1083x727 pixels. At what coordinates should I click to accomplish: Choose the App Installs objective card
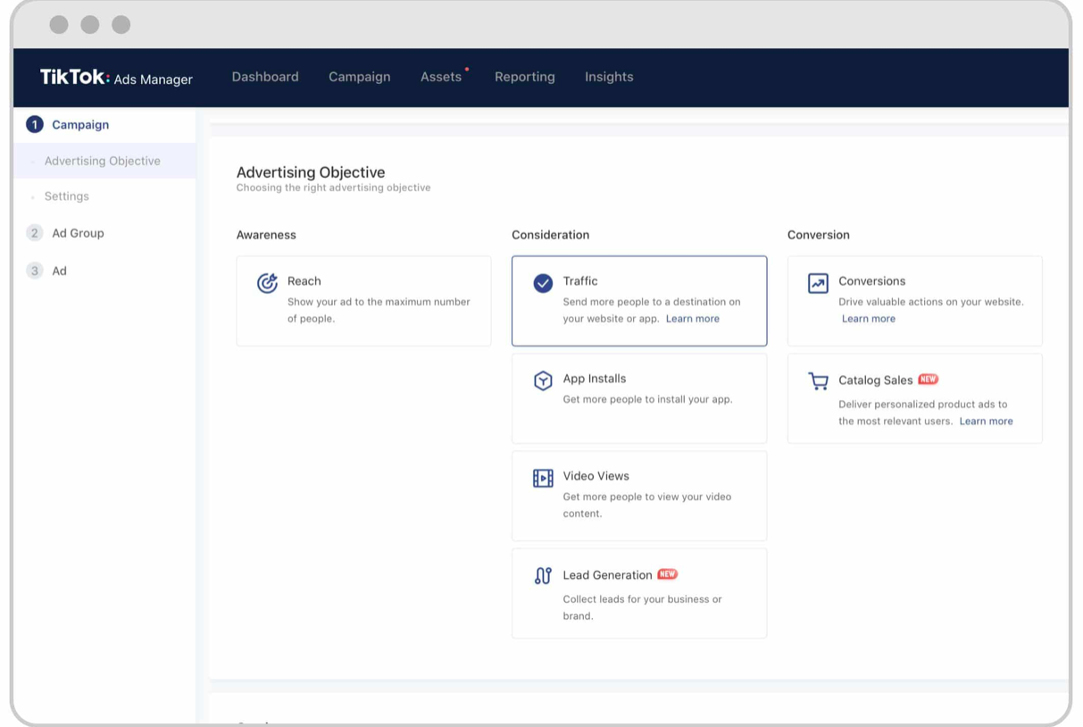point(639,398)
